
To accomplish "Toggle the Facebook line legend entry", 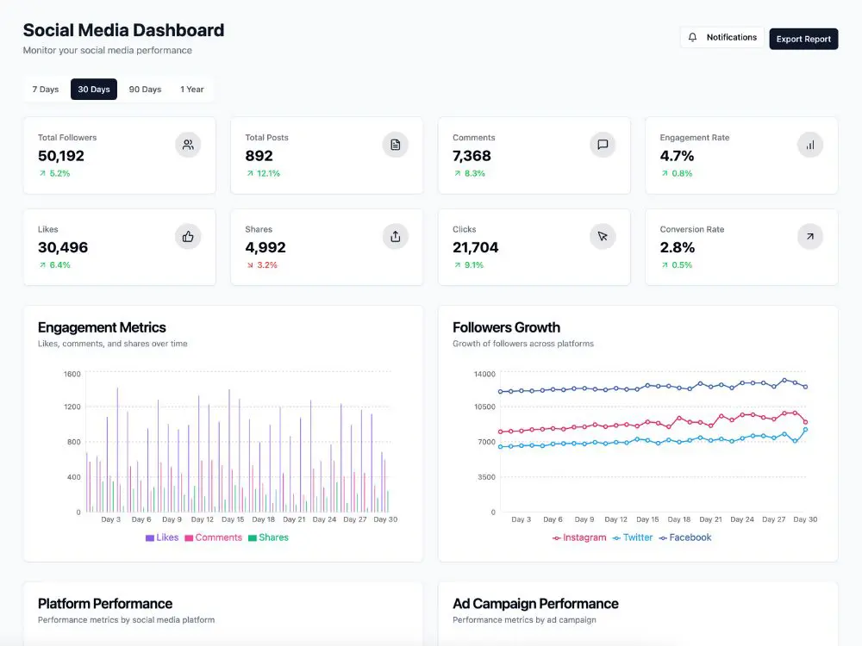I will [685, 537].
